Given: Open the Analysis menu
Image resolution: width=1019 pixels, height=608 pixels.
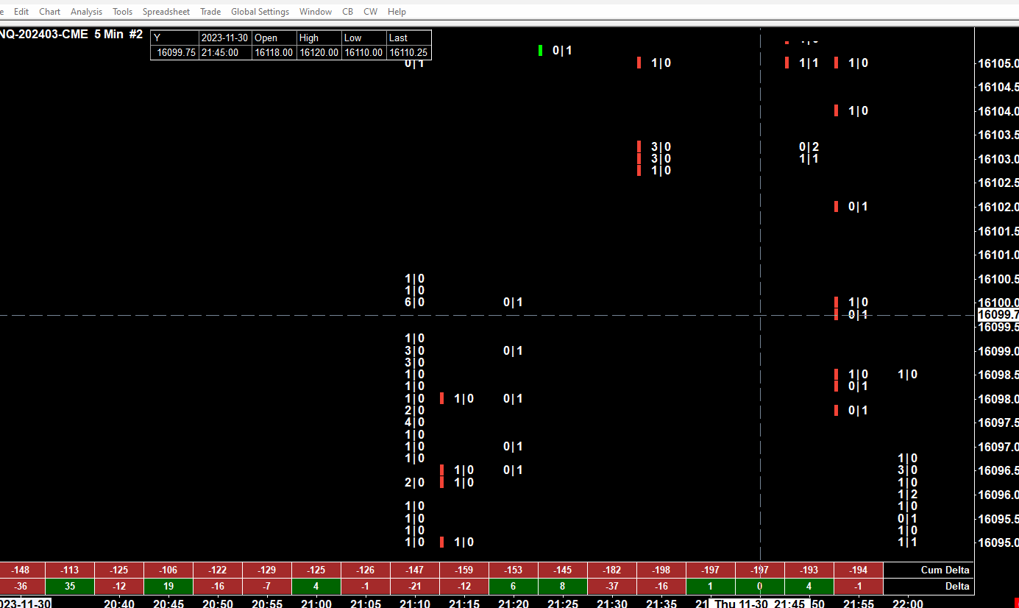Looking at the screenshot, I should coord(86,12).
